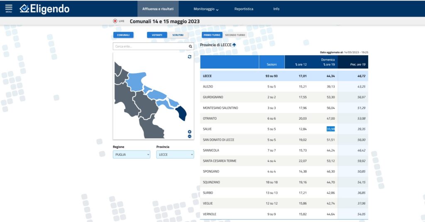Click the Eligendo logo
Image resolution: width=425 pixels, height=222 pixels.
45,9
